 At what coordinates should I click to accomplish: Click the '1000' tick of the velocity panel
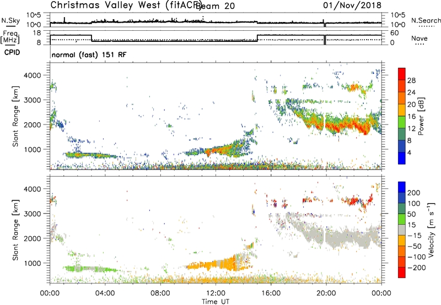click(32, 263)
